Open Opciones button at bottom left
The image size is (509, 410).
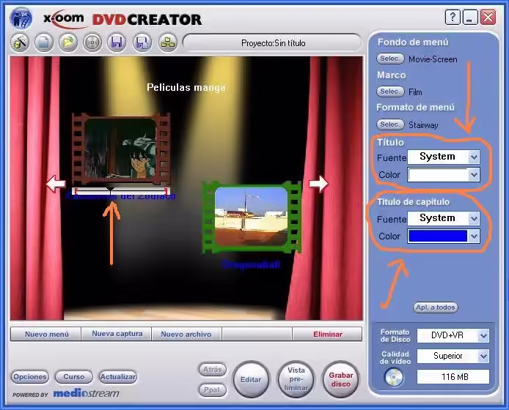pos(30,377)
